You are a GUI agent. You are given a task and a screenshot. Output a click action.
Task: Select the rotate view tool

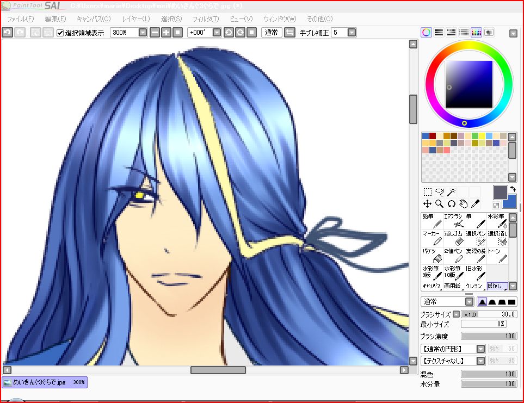(x=452, y=203)
